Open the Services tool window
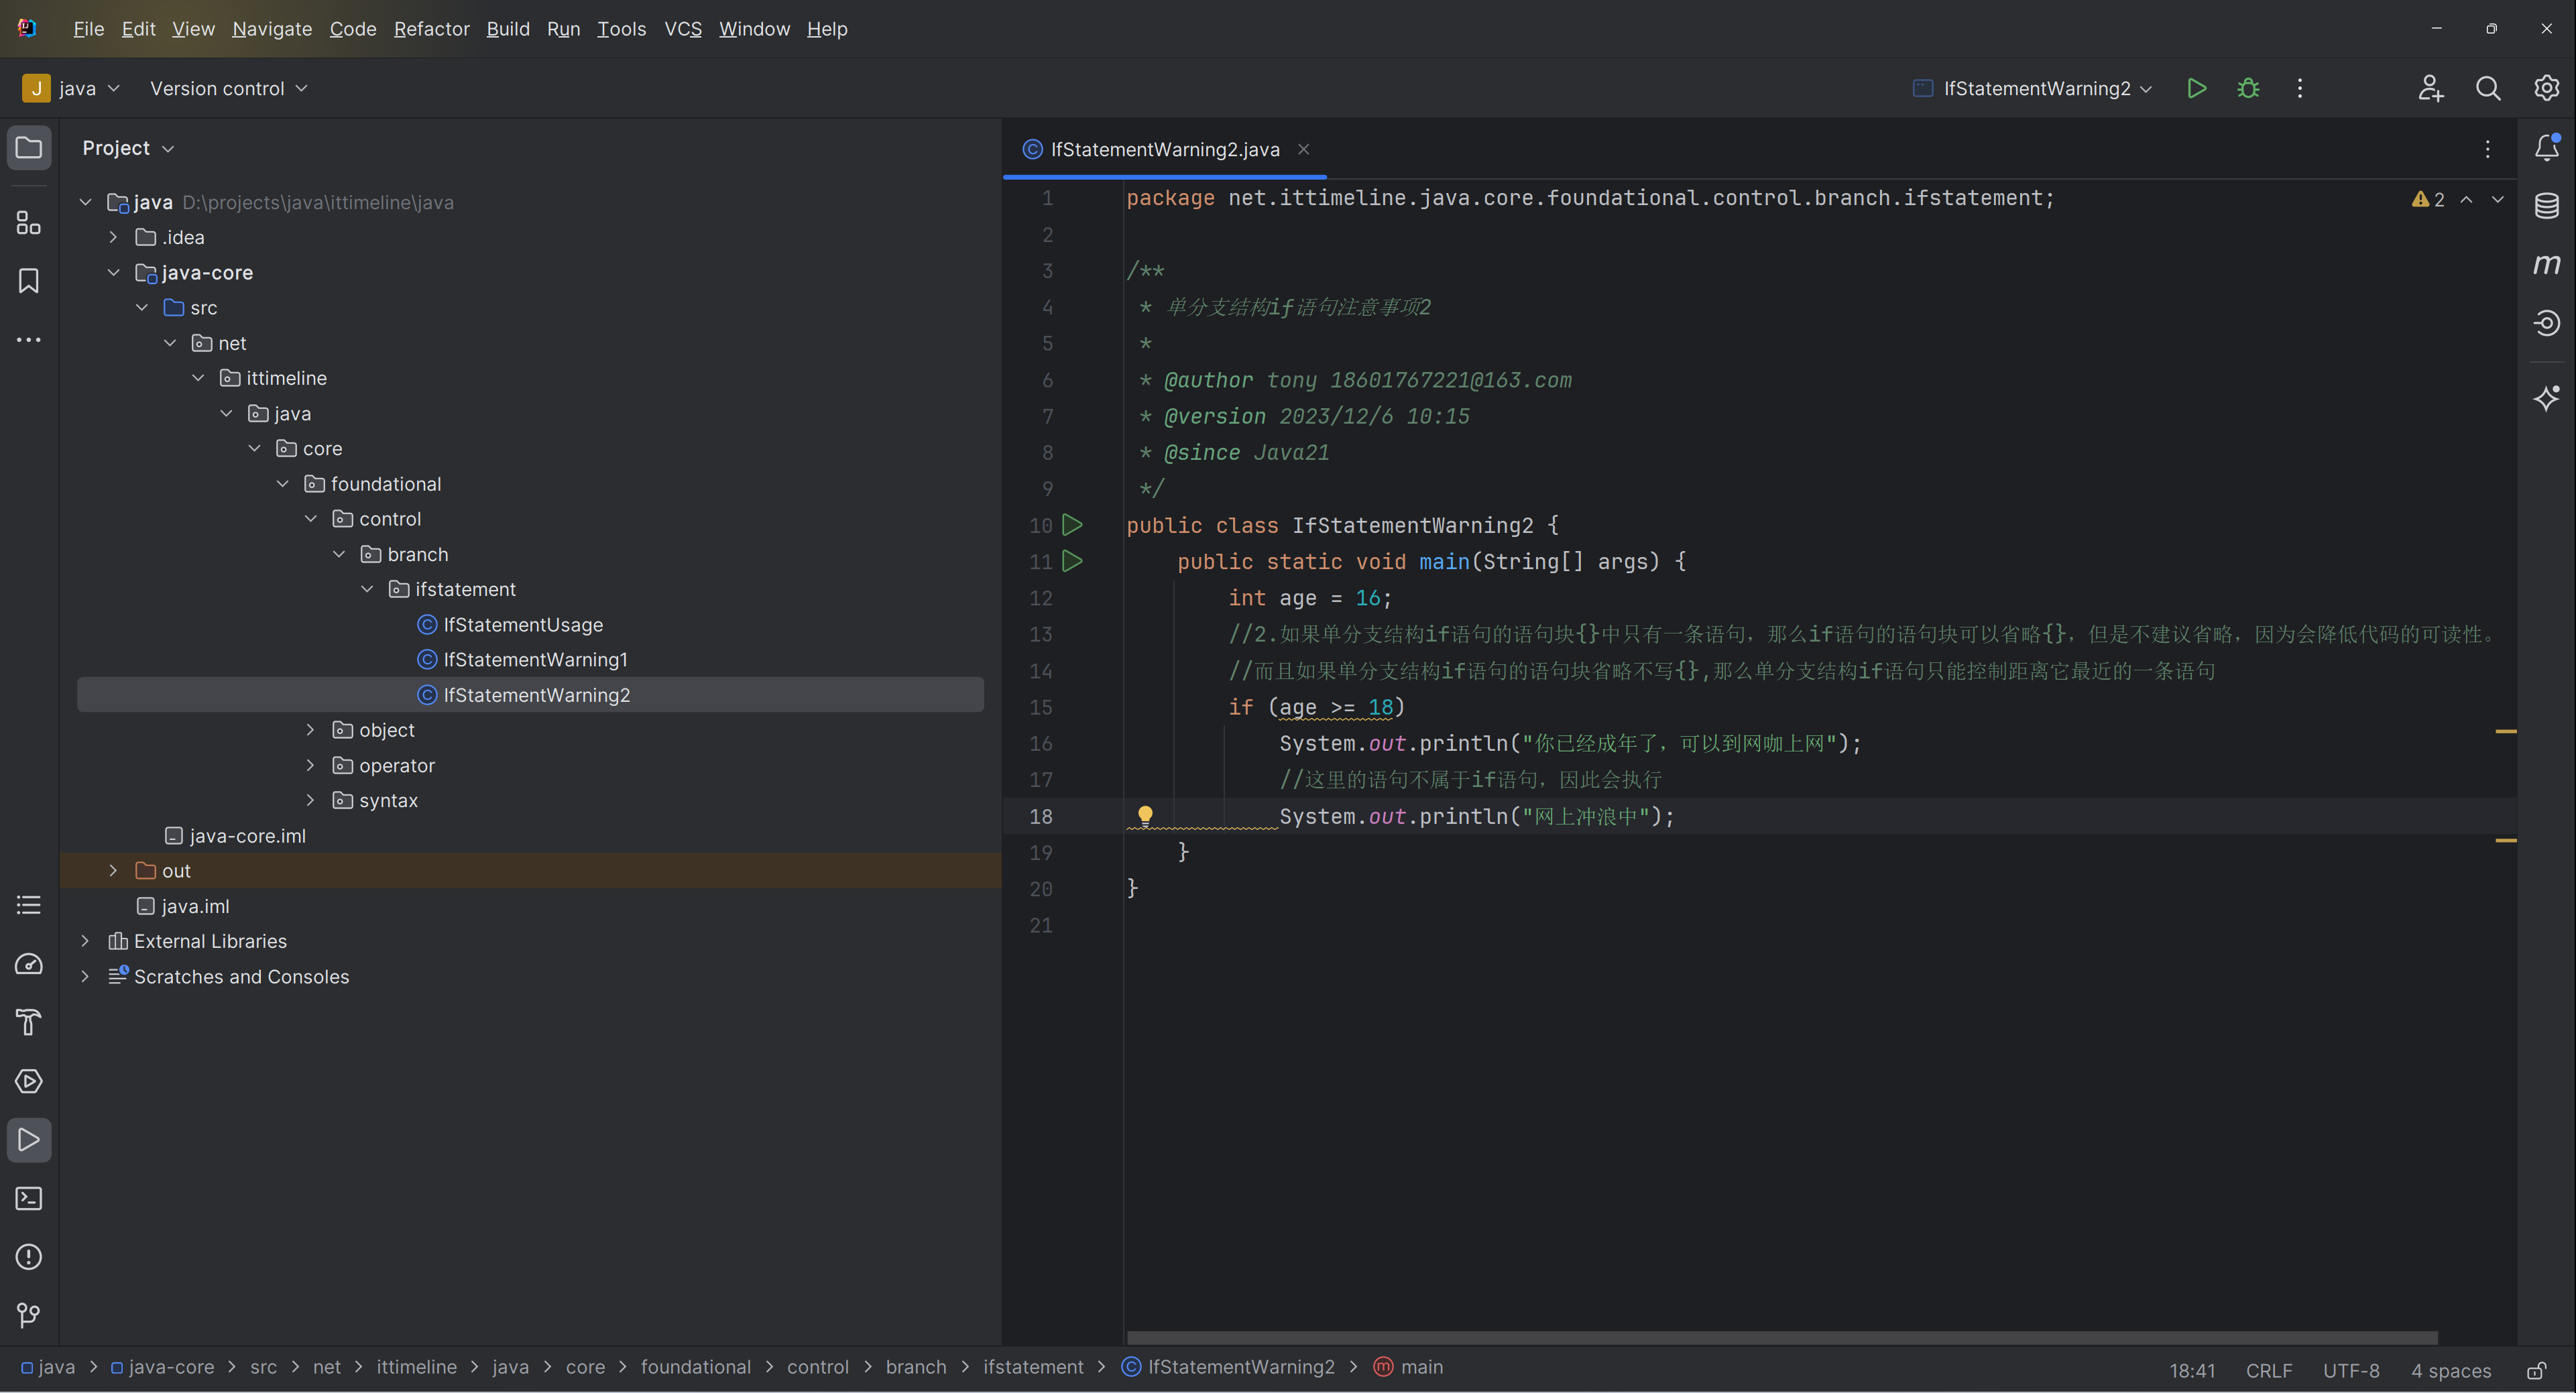The image size is (2576, 1393). (29, 1081)
